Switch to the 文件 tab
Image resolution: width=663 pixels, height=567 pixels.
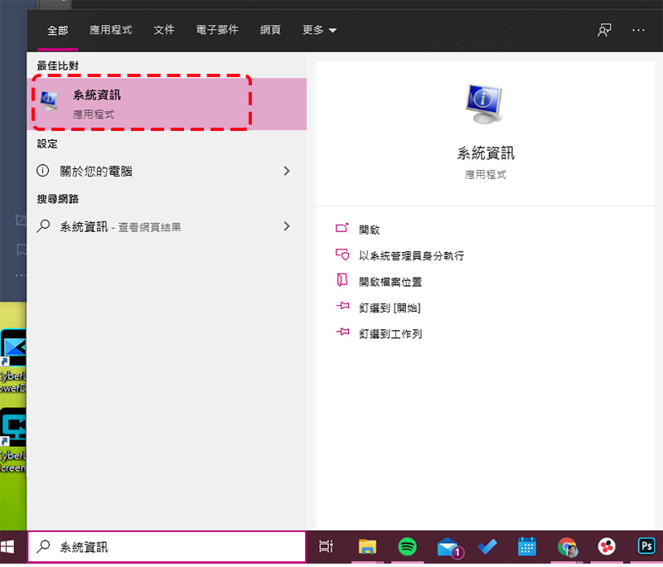(x=163, y=30)
